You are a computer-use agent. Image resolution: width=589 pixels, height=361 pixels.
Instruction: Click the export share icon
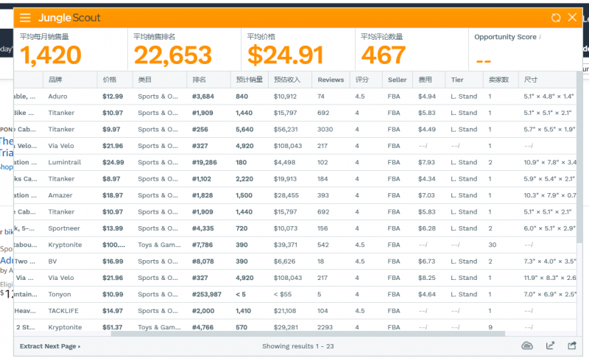click(x=572, y=346)
